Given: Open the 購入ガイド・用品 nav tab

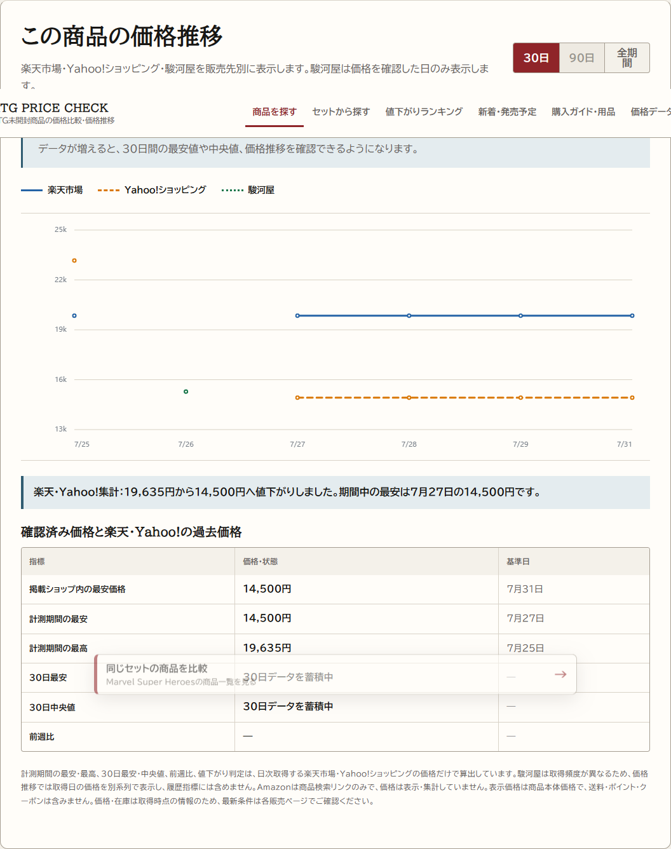Looking at the screenshot, I should pyautogui.click(x=583, y=112).
